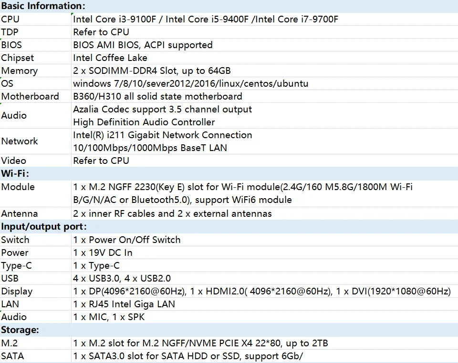Select the M.2 NGFF 2230(Key E) slot line

coord(243,187)
